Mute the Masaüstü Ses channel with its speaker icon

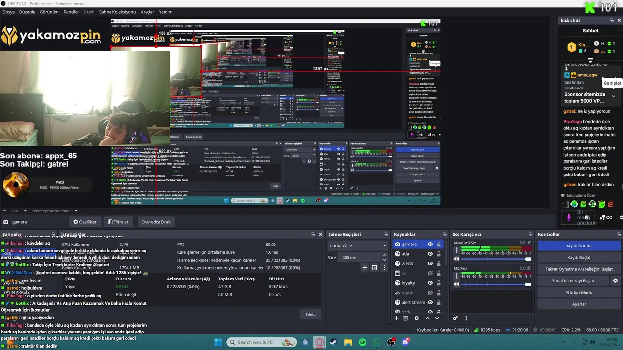[x=457, y=259]
